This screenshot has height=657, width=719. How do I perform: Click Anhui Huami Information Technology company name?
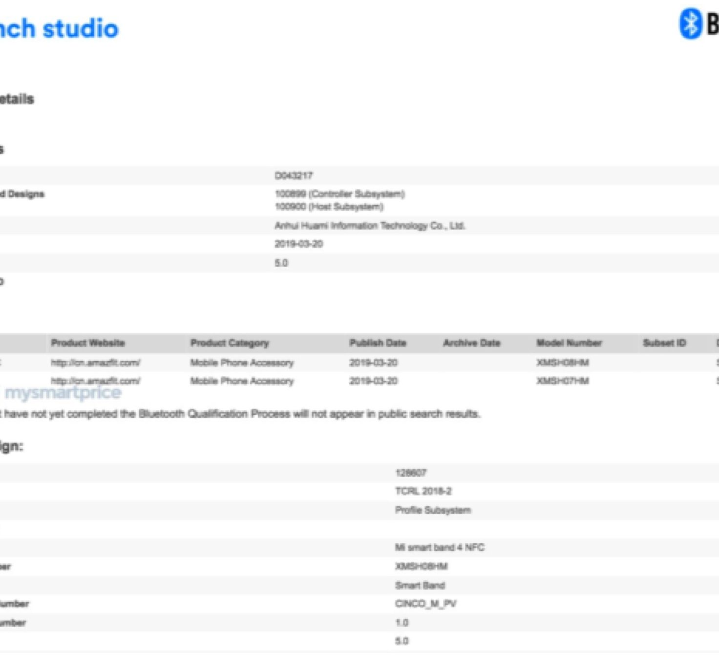(370, 226)
